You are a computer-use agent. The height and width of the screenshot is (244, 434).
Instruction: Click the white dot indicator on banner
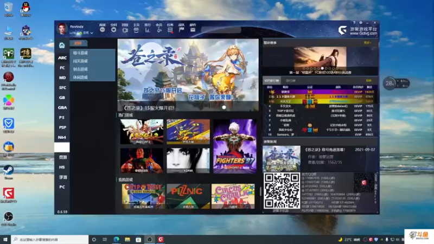coord(224,107)
